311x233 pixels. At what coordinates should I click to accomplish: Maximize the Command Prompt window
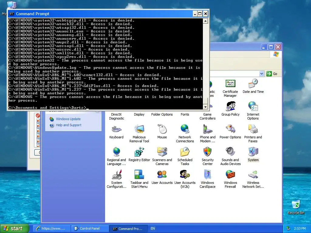(x=200, y=14)
